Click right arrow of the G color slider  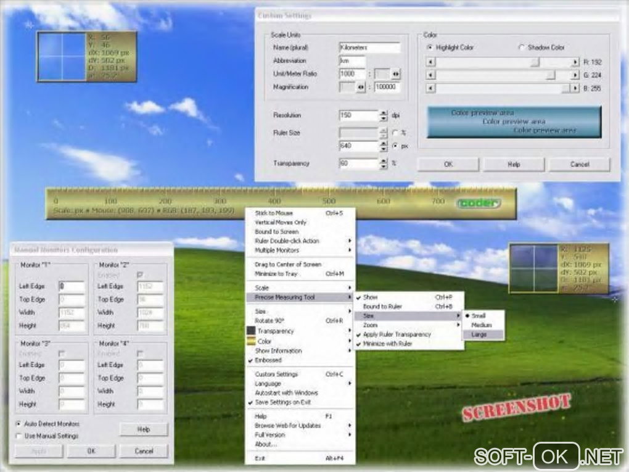point(575,75)
